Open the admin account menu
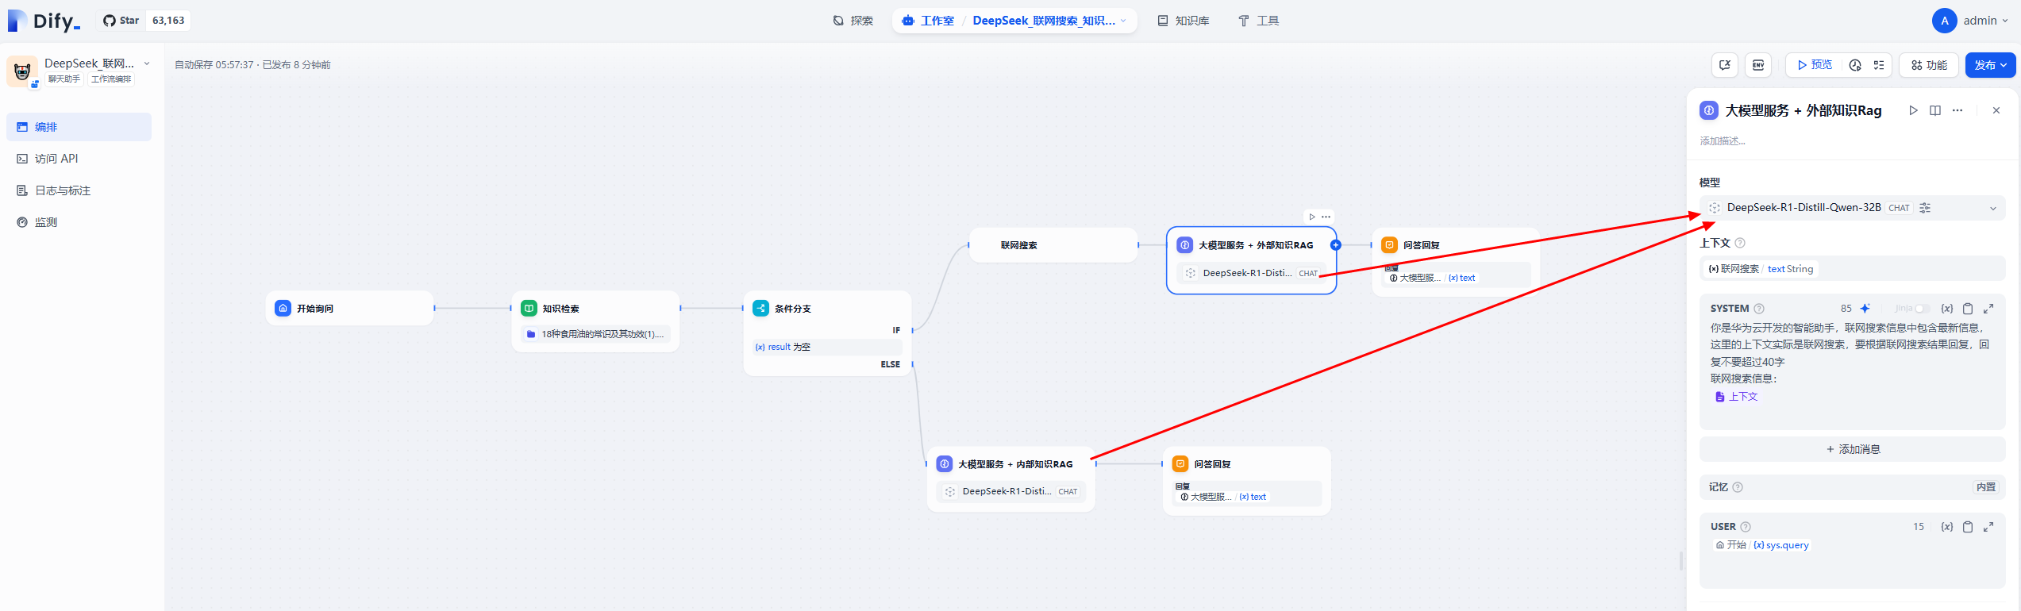Viewport: 2021px width, 611px height. (1971, 21)
